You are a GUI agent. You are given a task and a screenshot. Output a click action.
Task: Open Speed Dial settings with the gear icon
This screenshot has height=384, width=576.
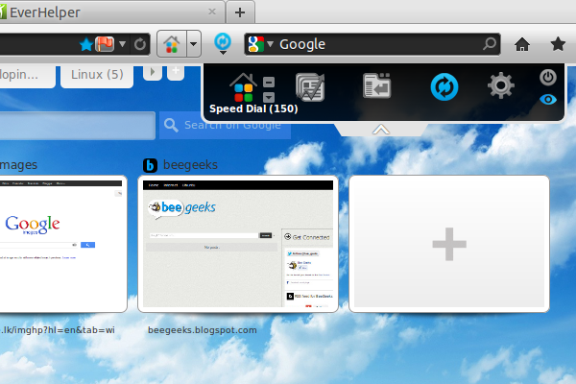501,86
